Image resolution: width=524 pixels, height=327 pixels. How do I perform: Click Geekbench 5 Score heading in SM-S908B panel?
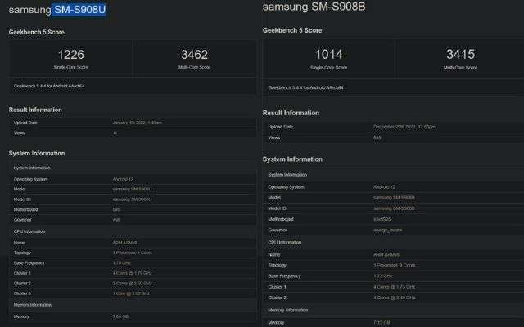(x=292, y=30)
